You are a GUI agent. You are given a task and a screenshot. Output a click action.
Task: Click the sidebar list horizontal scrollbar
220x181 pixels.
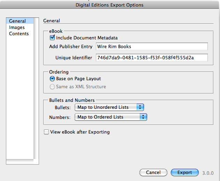20,161
